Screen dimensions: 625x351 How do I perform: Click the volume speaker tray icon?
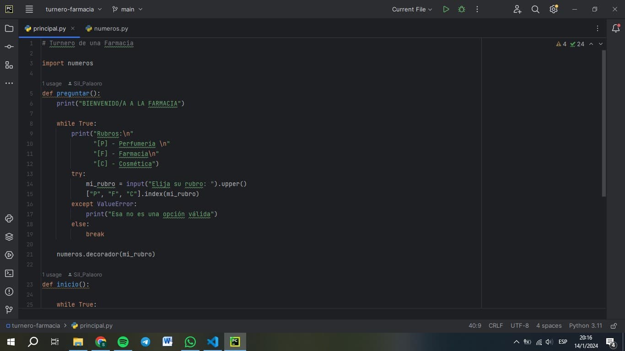tap(550, 342)
